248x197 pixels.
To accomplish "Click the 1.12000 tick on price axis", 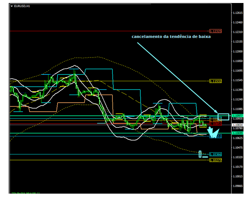I will tap(237, 51).
